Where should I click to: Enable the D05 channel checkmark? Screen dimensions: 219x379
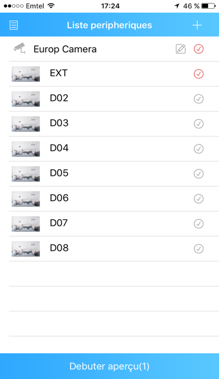[x=199, y=173]
